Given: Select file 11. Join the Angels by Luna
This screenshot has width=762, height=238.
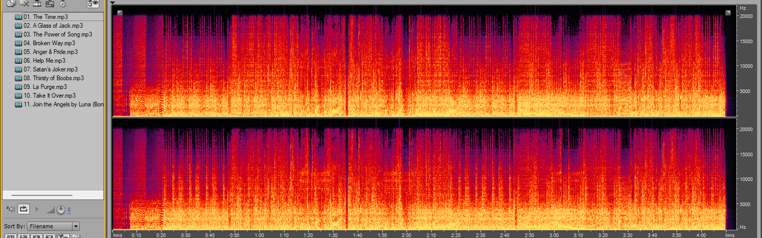Looking at the screenshot, I should [x=64, y=104].
